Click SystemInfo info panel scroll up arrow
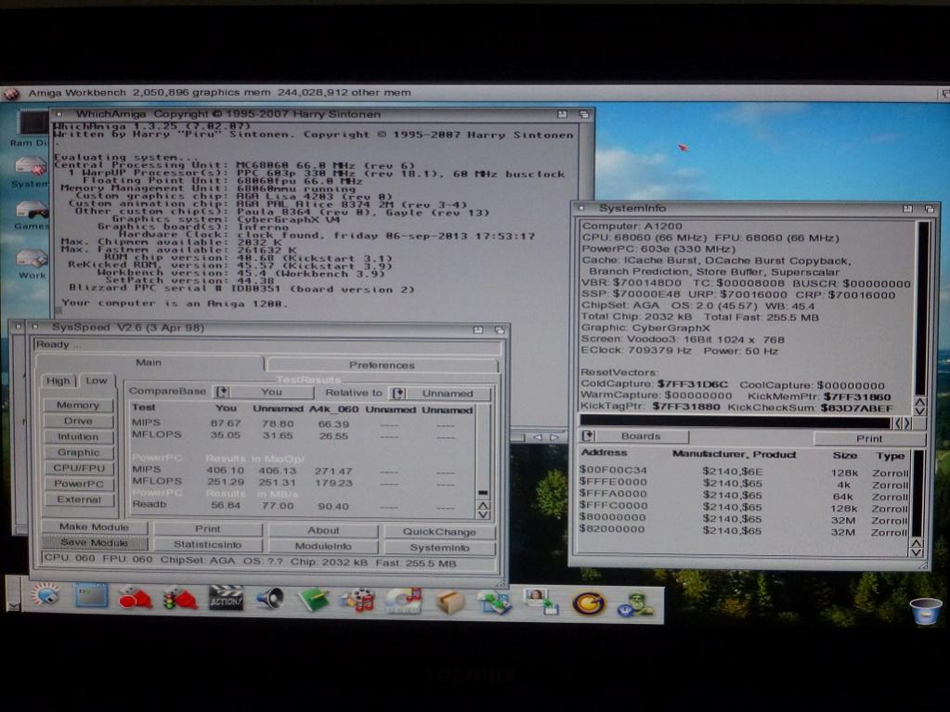 [920, 402]
